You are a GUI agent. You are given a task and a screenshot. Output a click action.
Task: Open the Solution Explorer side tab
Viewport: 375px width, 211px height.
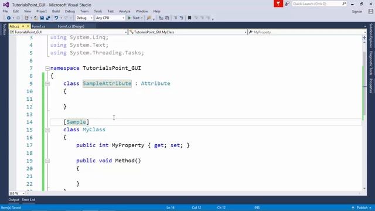(x=370, y=35)
